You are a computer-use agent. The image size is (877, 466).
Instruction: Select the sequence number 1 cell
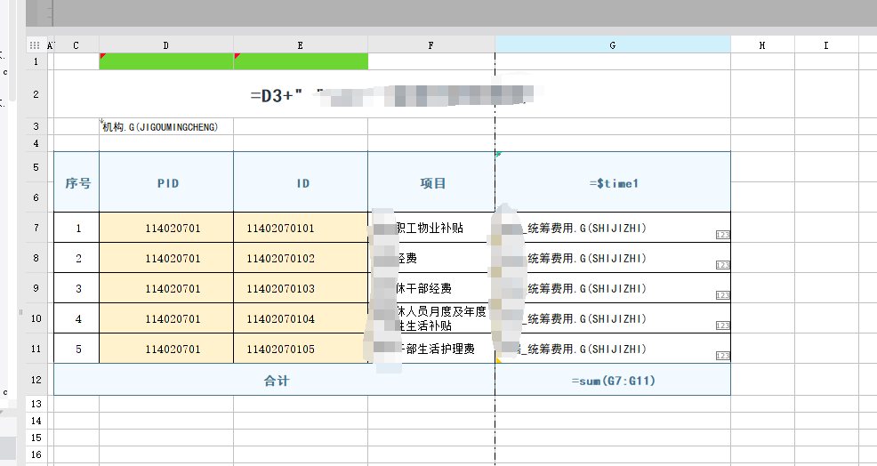[76, 228]
